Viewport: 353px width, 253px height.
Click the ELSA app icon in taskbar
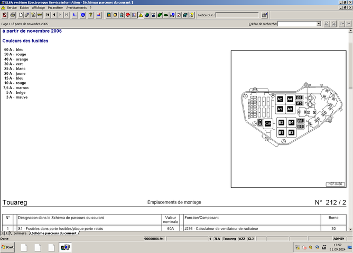coord(66,247)
